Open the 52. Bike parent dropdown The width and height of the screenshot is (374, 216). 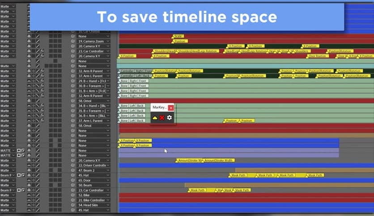94,195
